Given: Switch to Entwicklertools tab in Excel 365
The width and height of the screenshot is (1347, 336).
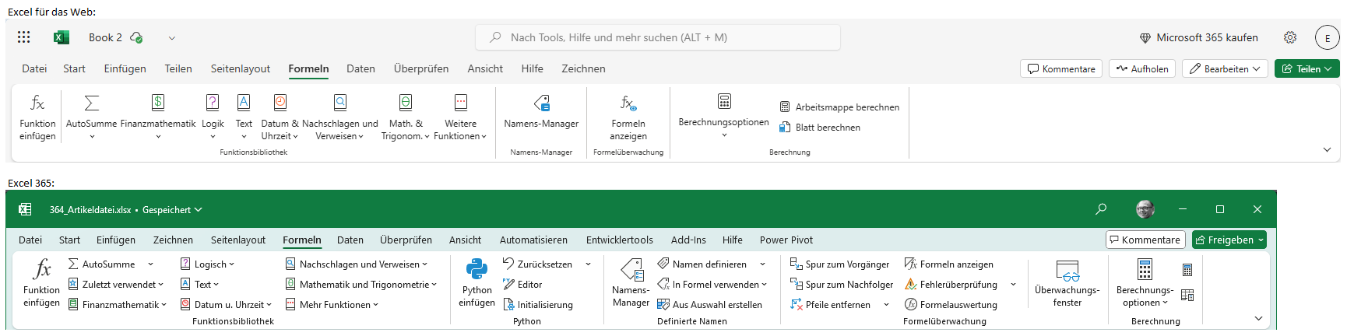Looking at the screenshot, I should click(620, 240).
